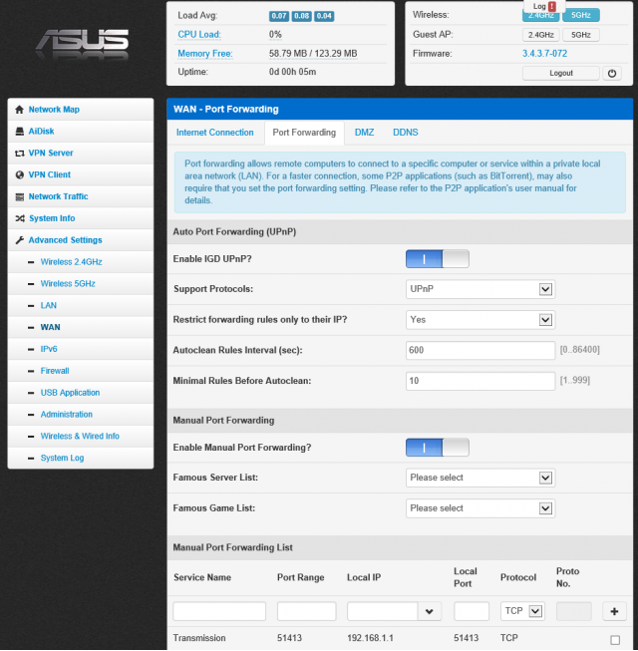Open Wireless 2.4GHz settings in sidebar

pos(71,262)
